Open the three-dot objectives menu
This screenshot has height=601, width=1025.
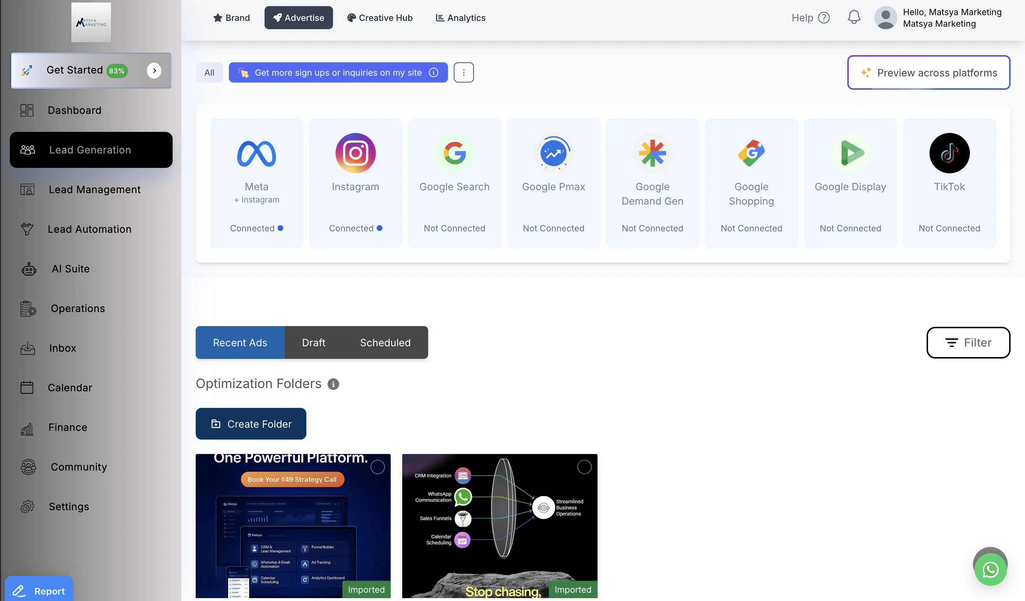click(463, 72)
